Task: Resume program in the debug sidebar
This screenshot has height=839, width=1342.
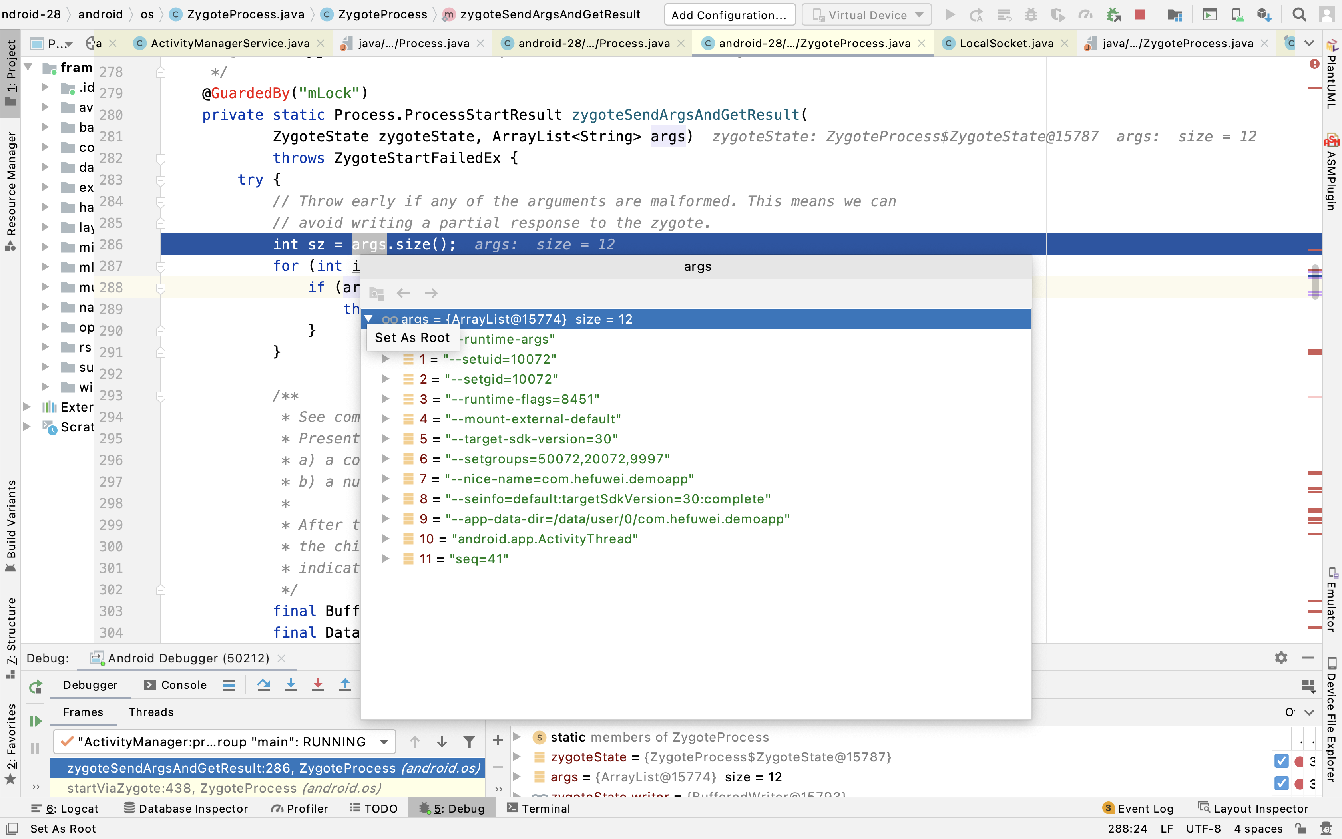Action: point(36,721)
